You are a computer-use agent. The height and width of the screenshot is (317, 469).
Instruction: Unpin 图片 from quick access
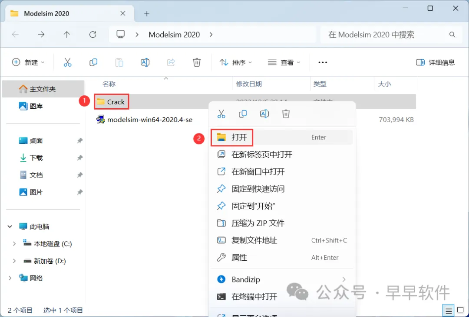point(79,192)
